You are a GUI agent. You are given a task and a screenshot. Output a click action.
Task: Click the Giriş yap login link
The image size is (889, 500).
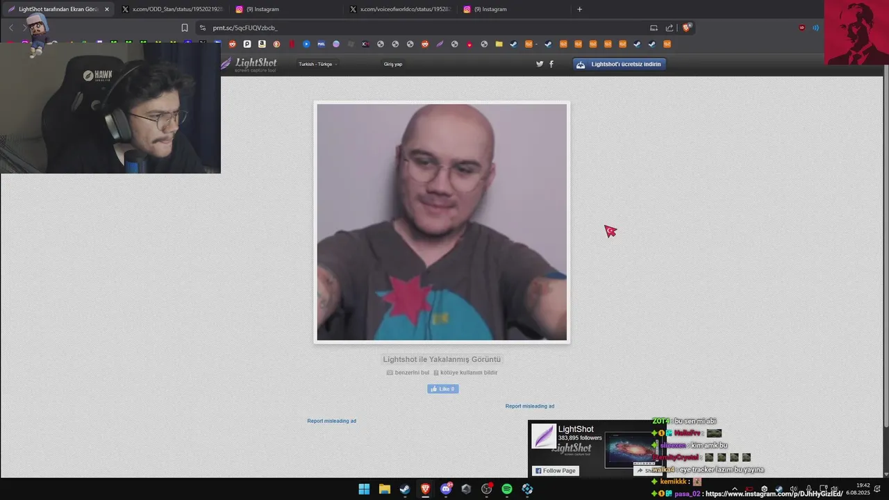(x=393, y=64)
